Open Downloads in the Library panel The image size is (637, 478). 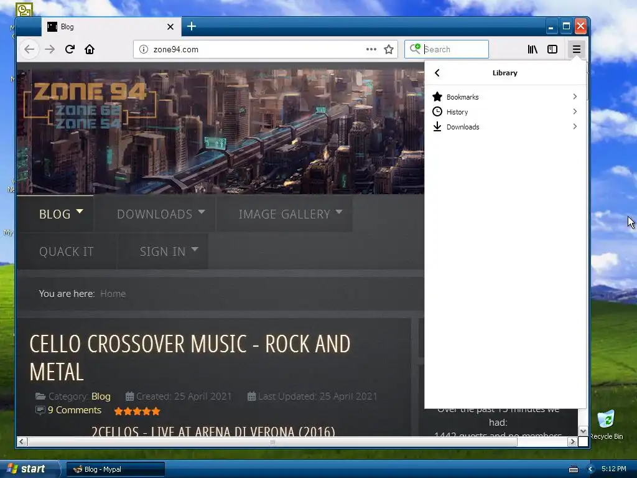(x=505, y=127)
